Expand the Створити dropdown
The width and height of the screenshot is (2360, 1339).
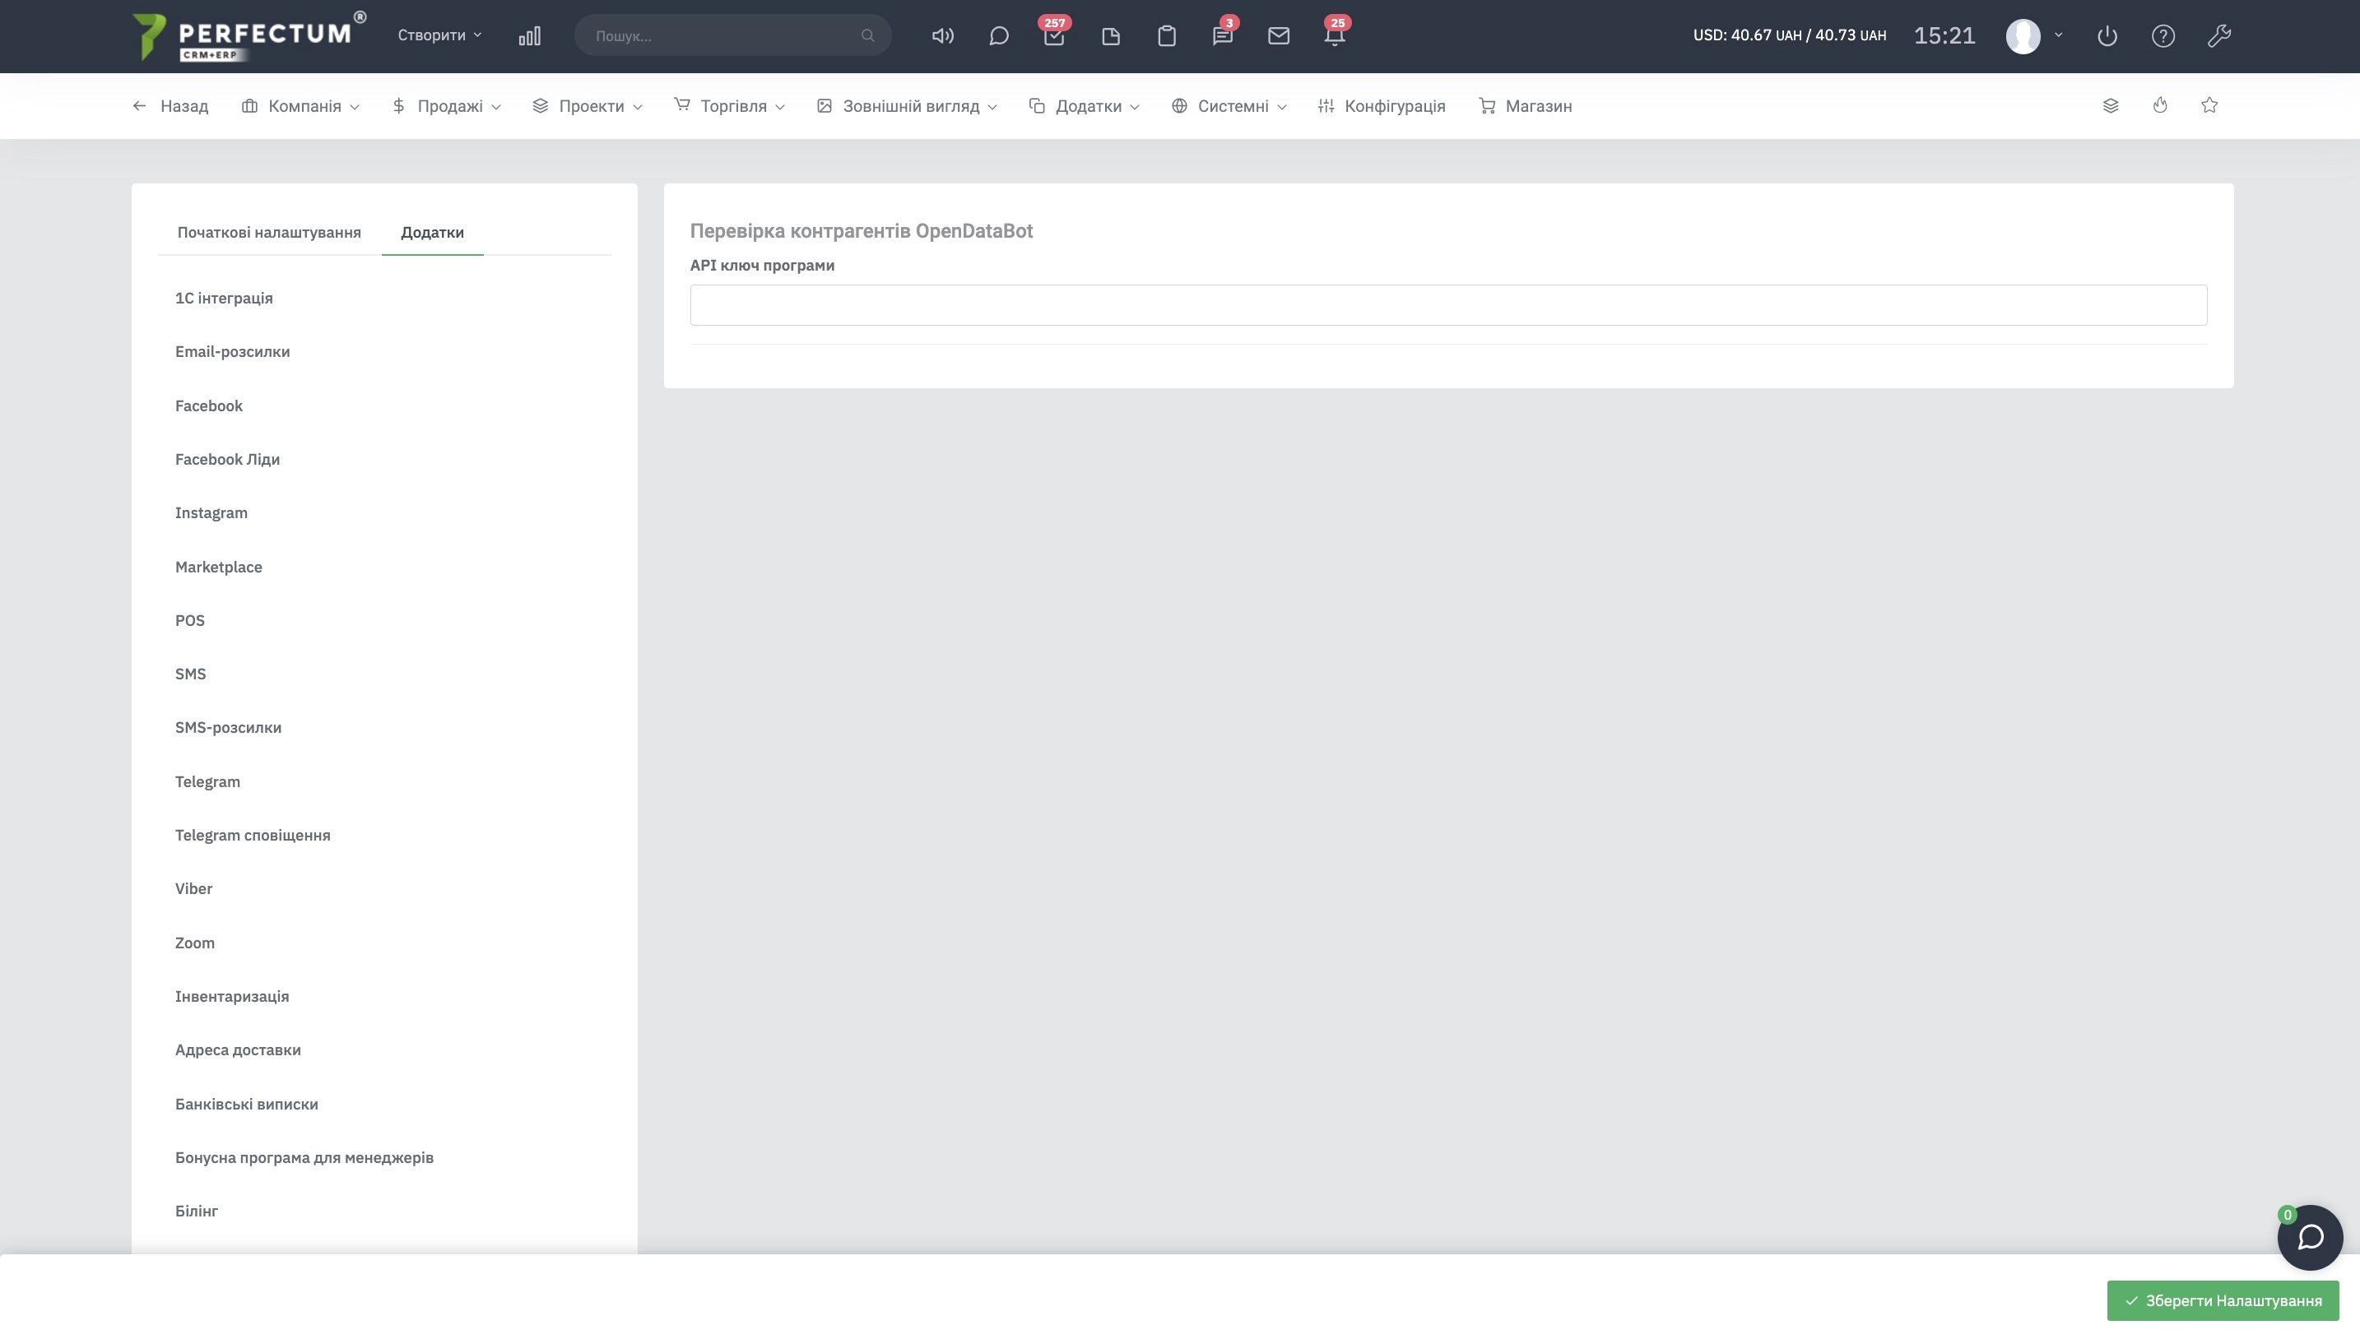point(439,35)
